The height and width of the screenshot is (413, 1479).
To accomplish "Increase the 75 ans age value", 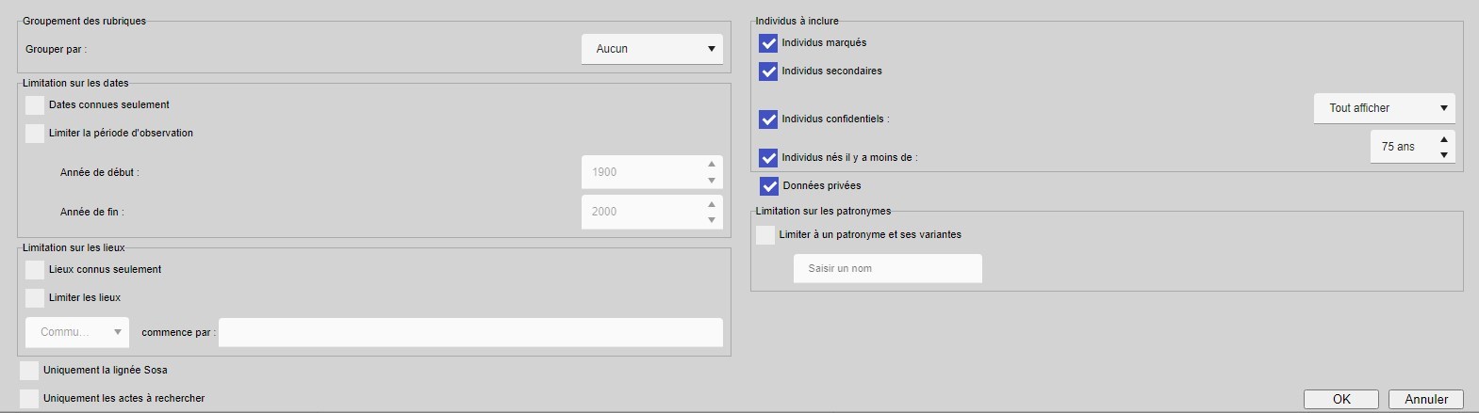I will point(1444,139).
